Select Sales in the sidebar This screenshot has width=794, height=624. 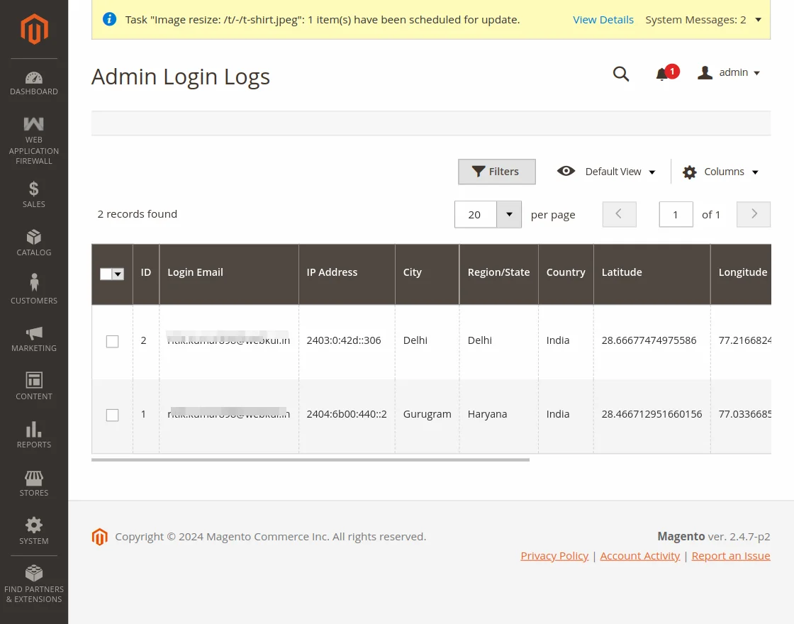(33, 193)
